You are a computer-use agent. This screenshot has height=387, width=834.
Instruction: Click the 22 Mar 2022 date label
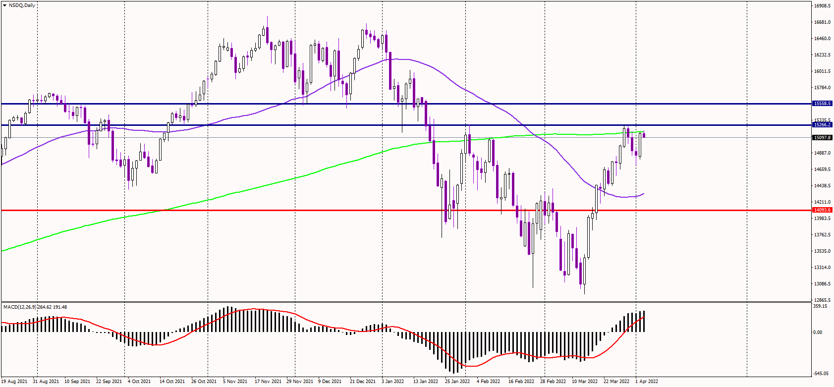click(x=616, y=382)
